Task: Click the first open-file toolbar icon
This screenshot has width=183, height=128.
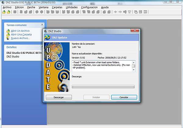Action: click(4, 12)
